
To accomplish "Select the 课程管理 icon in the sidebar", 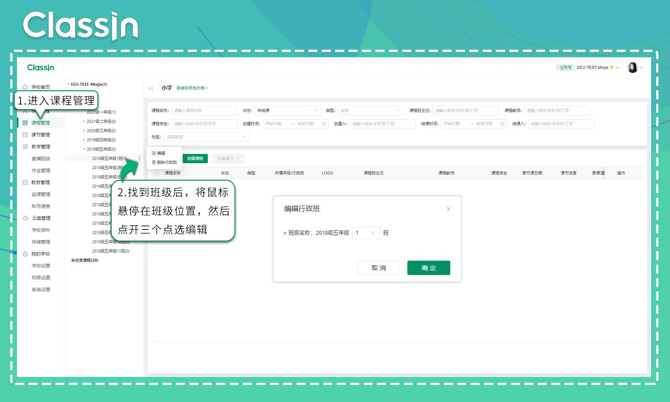I will coord(25,123).
